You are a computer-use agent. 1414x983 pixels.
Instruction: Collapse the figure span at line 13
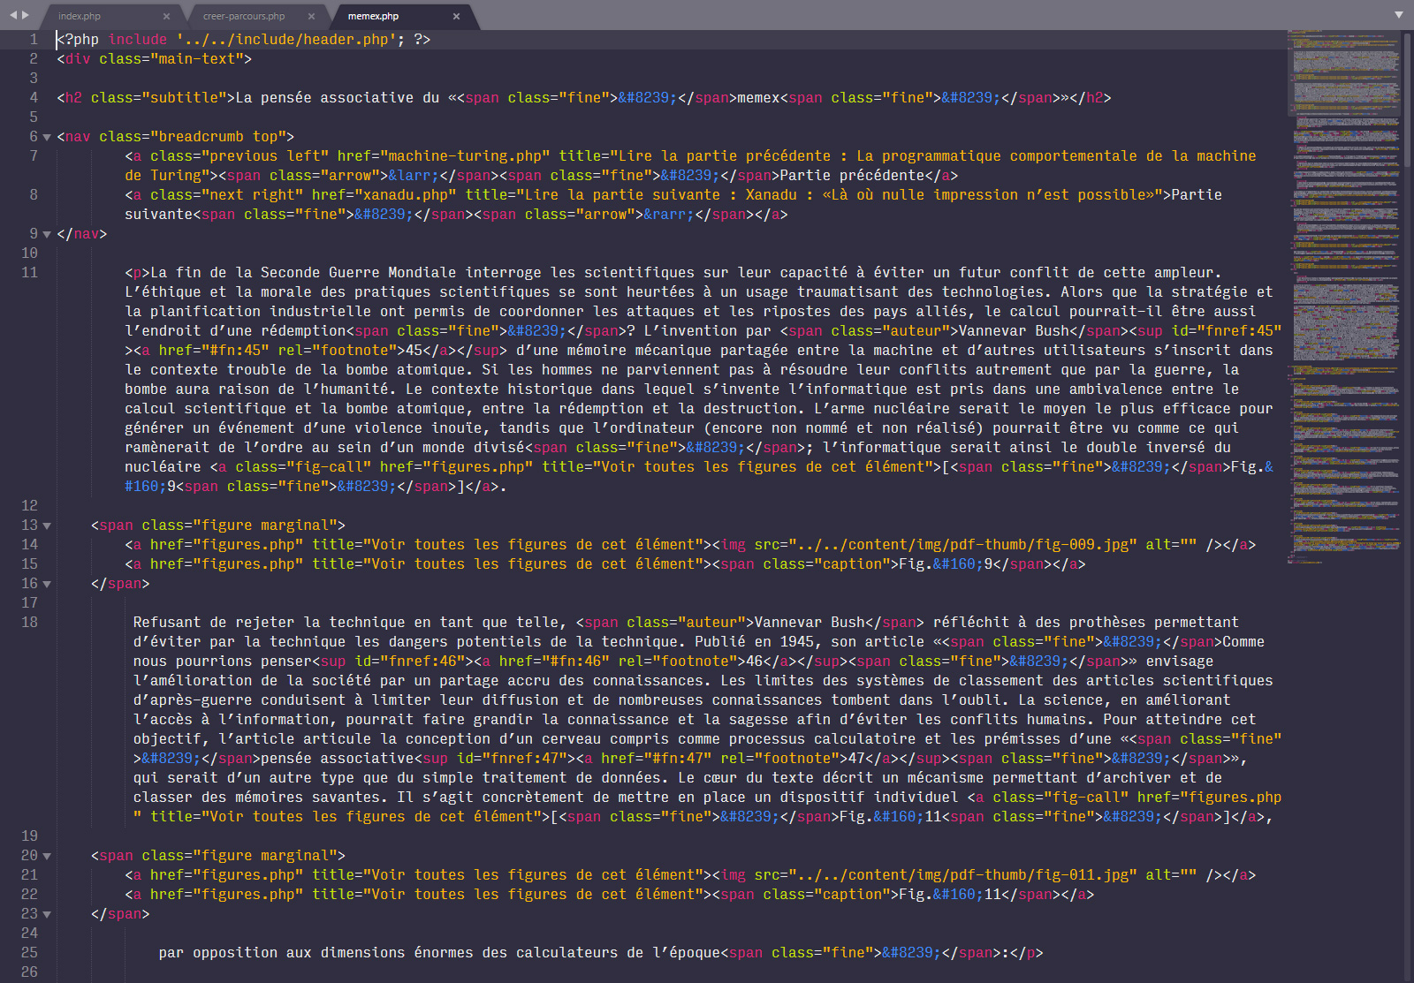tap(48, 526)
